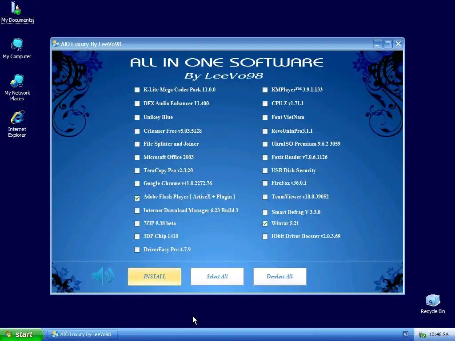This screenshot has height=341, width=455.
Task: Click the AIO Luxury title bar icon
Action: click(x=55, y=44)
